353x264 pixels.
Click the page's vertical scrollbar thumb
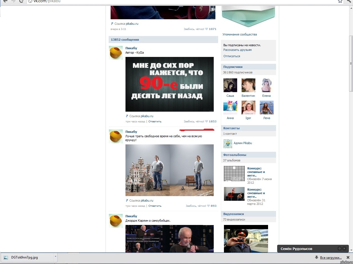click(351, 64)
